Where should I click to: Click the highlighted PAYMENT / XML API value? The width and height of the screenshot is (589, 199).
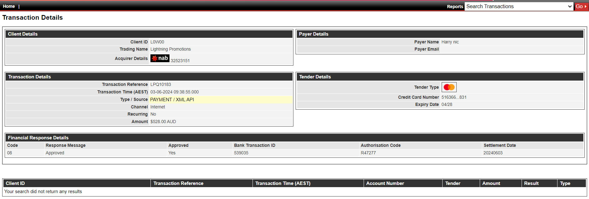pyautogui.click(x=172, y=99)
